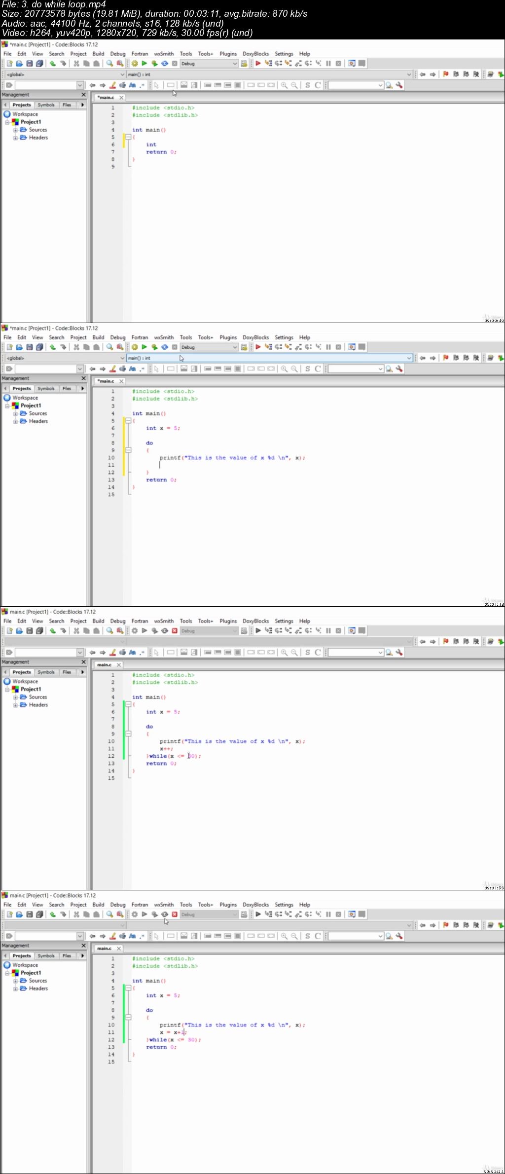Viewport: 505px width, 1174px height.
Task: Click Undo arrow in frame with lone 'int' line
Action: (x=53, y=64)
